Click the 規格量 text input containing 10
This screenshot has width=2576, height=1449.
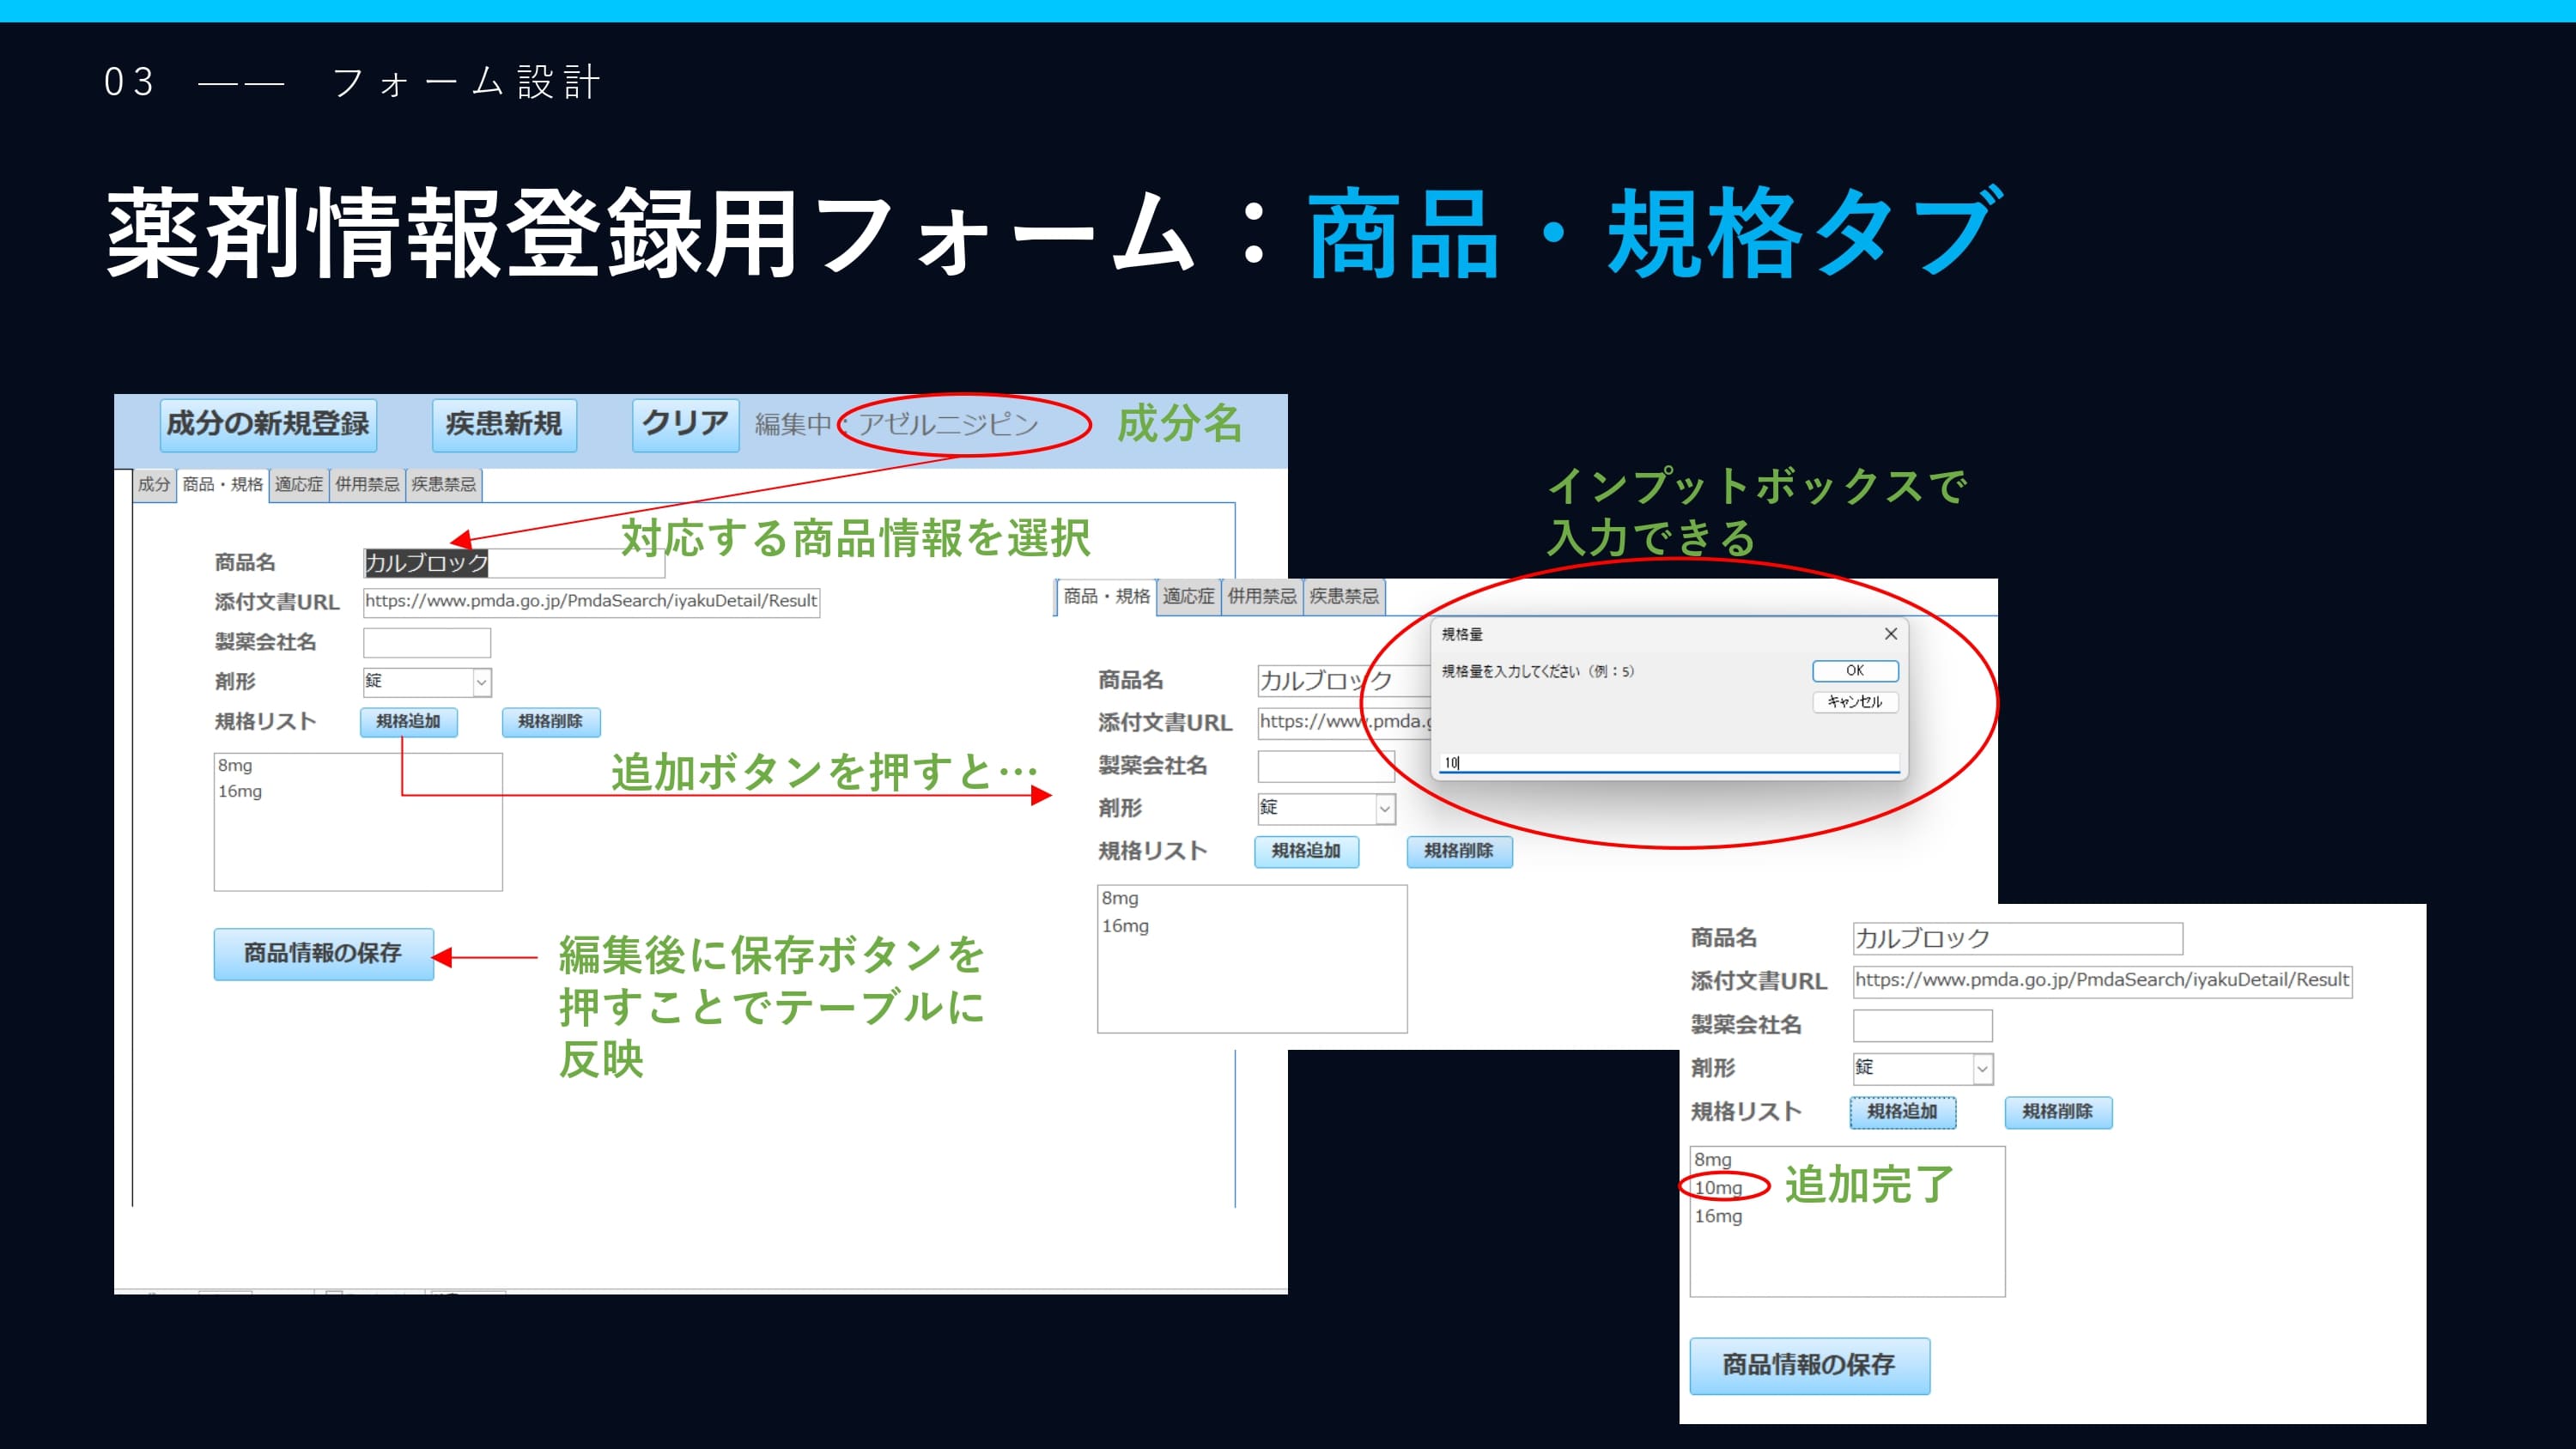tap(1668, 763)
